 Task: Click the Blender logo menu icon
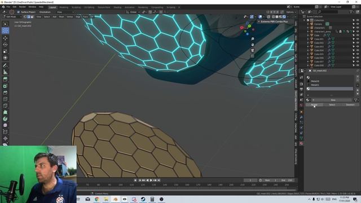(x=3, y=7)
